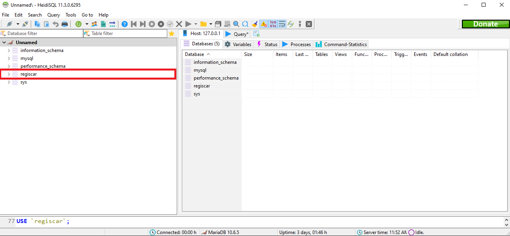
Task: Open the File menu
Action: pyautogui.click(x=6, y=15)
